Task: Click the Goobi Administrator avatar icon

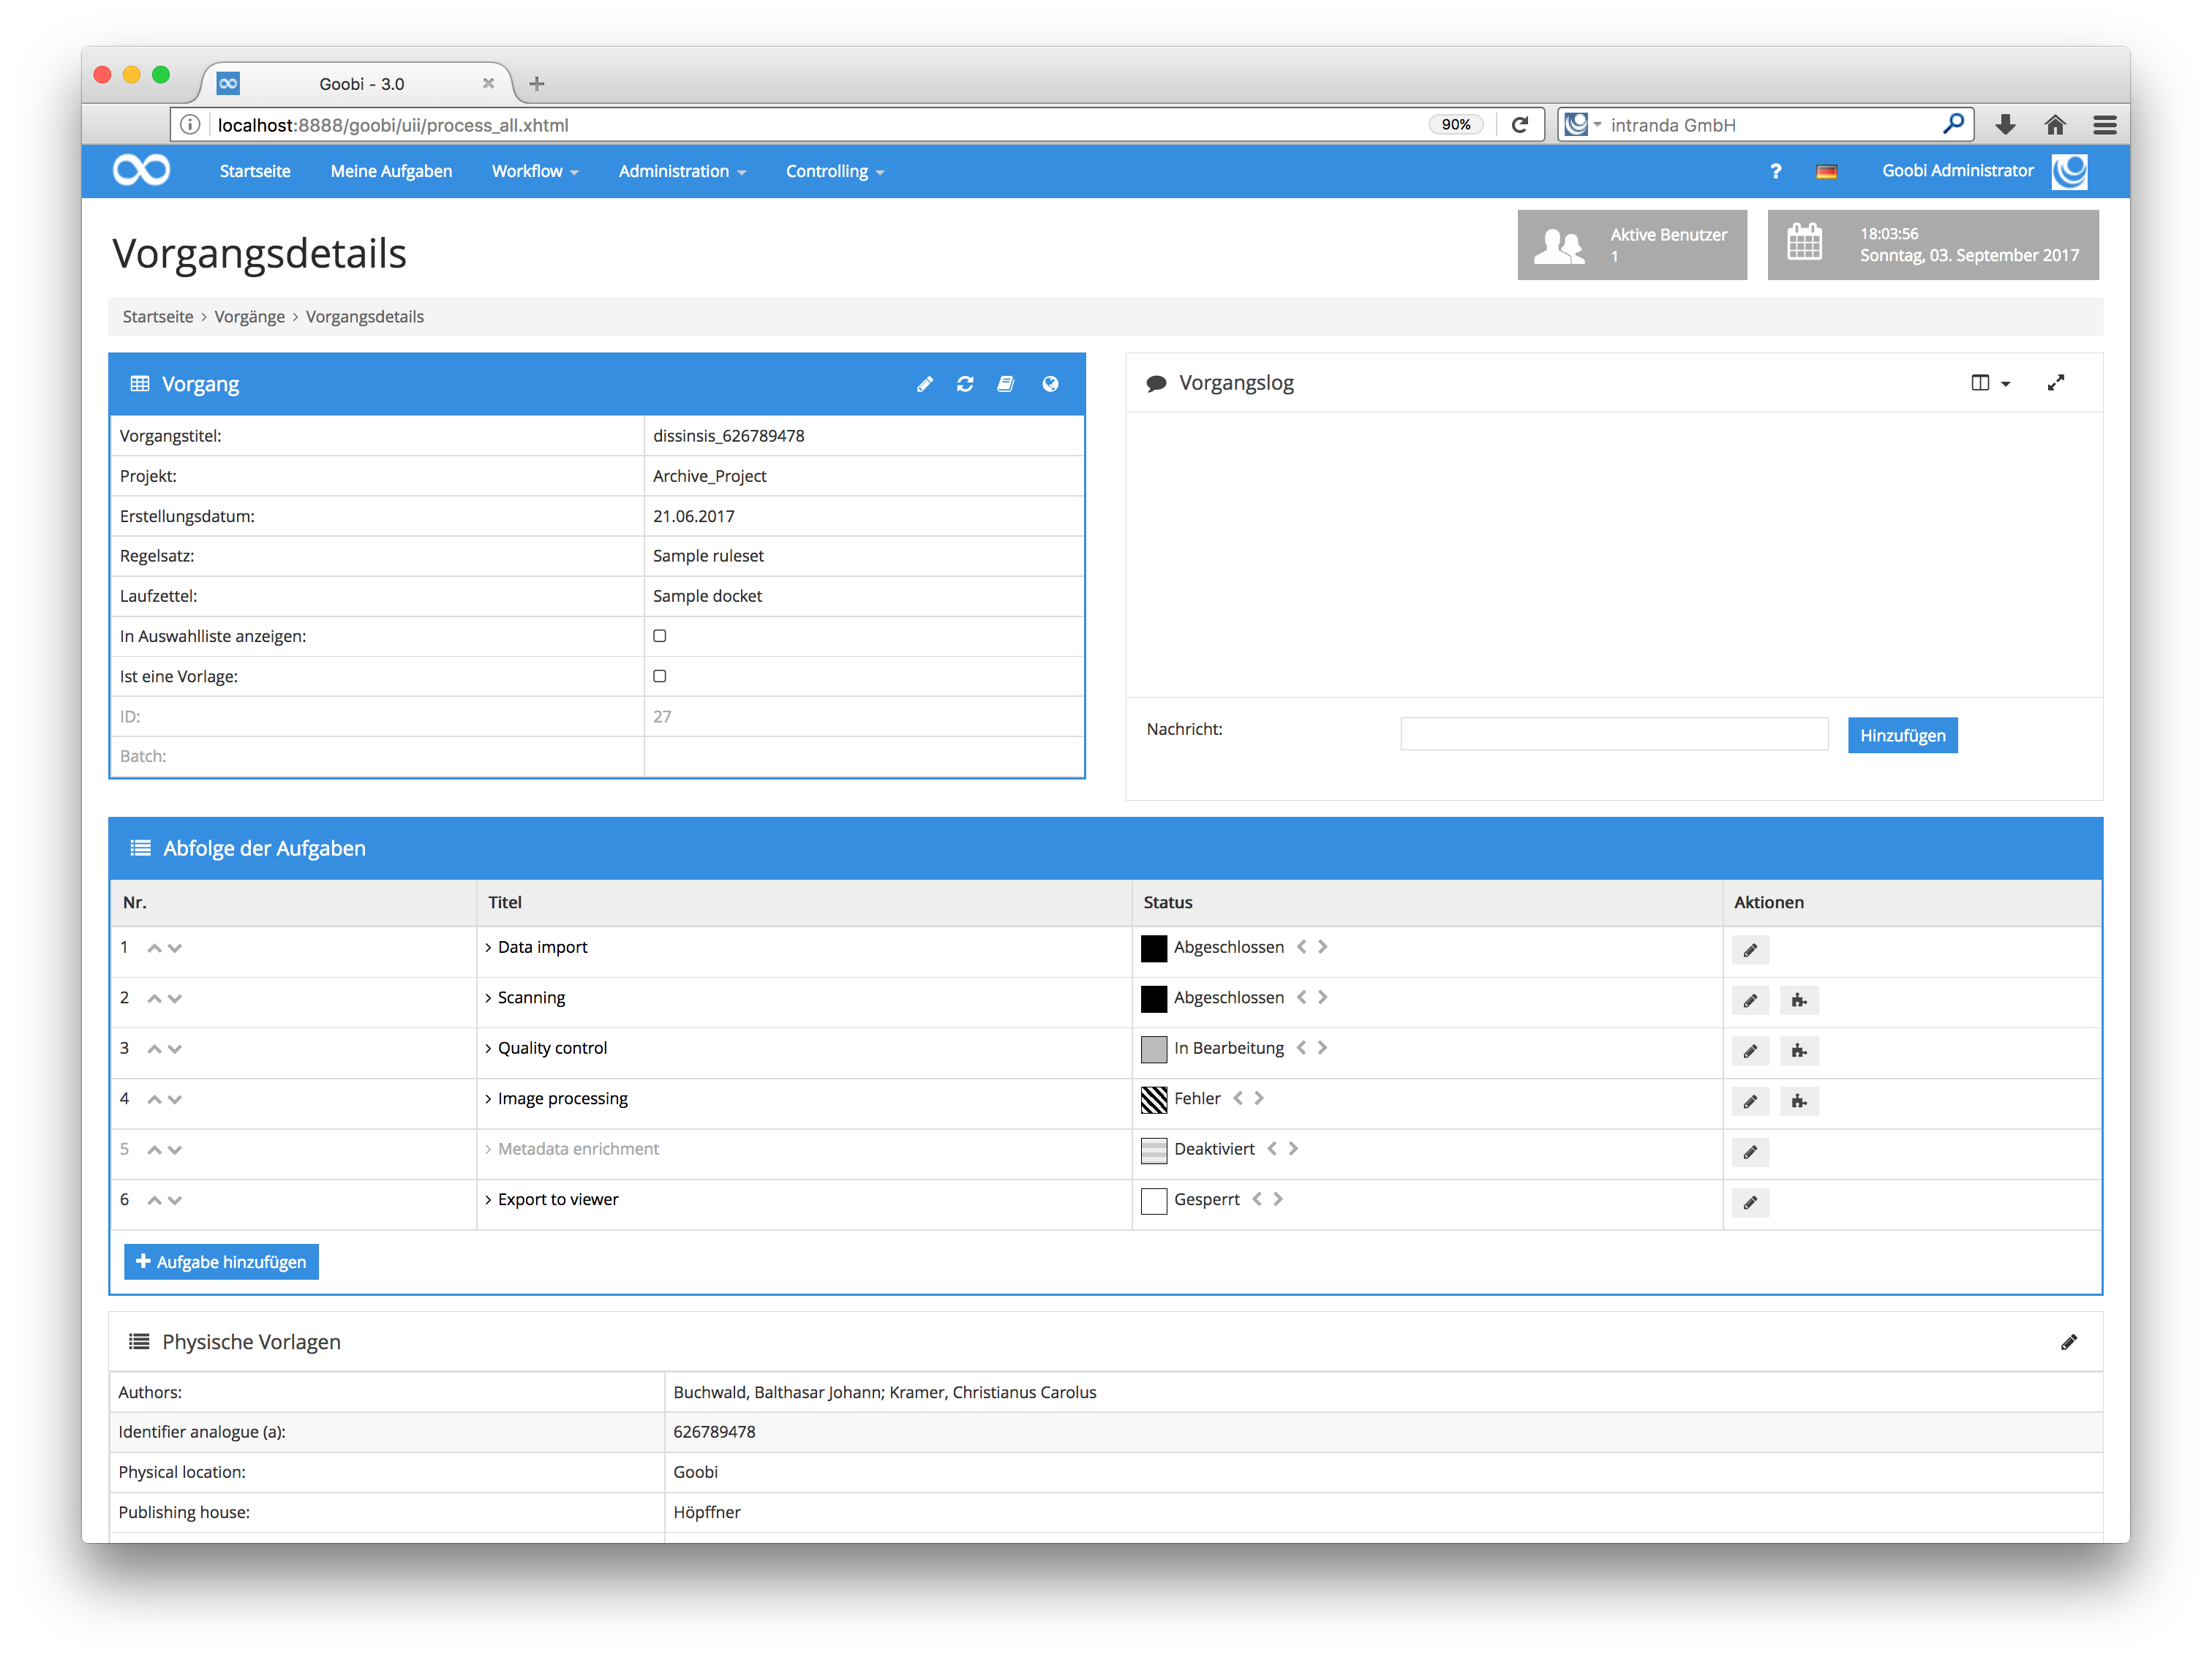Action: click(2068, 171)
